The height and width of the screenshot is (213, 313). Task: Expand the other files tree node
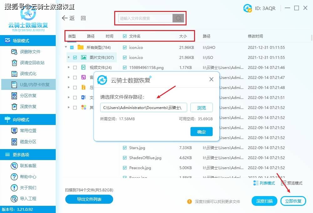tap(69, 107)
